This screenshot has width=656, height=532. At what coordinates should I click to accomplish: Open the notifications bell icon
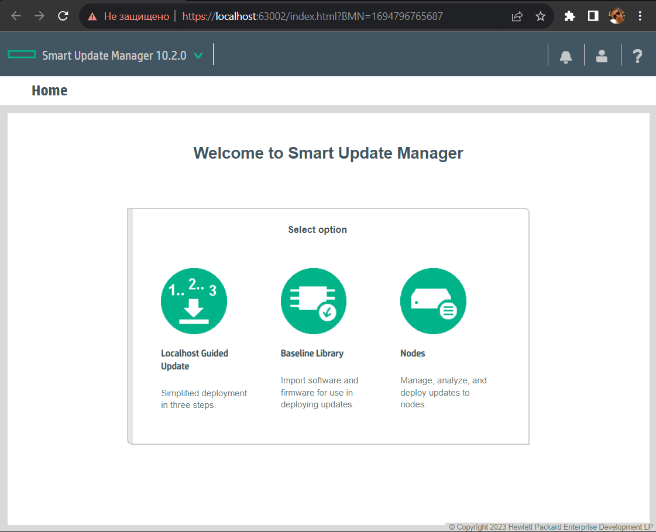[x=566, y=56]
